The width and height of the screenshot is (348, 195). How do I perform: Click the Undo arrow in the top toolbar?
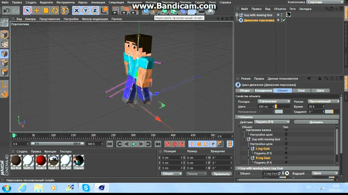[7, 11]
